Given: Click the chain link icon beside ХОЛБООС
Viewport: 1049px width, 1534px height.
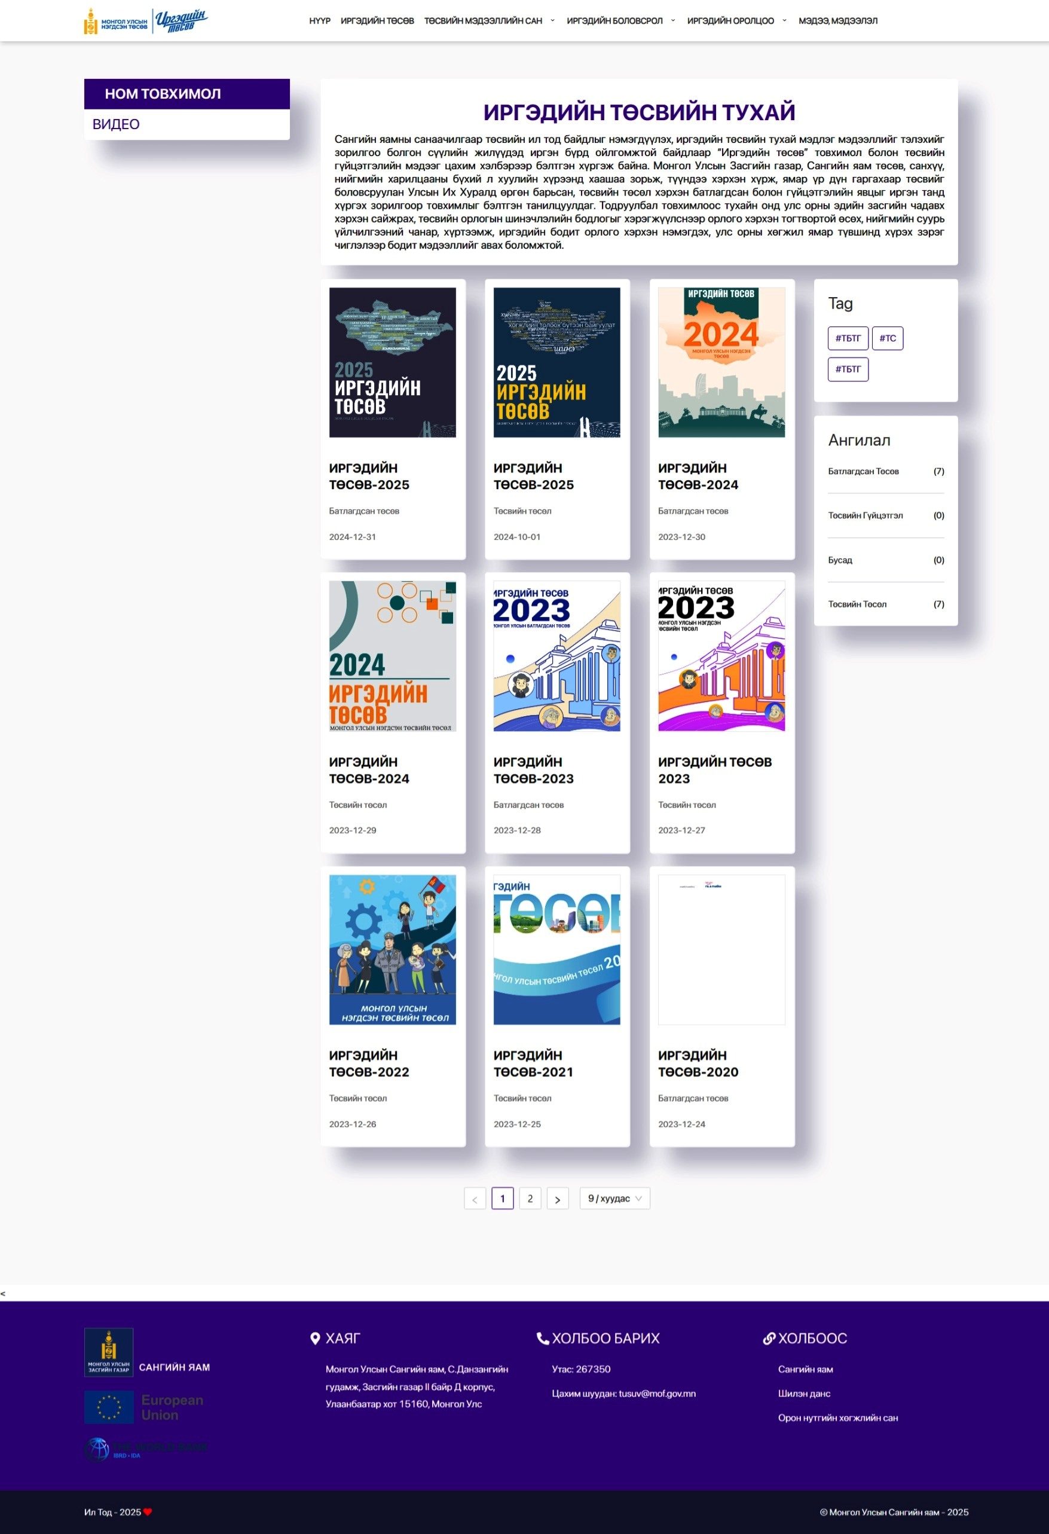Looking at the screenshot, I should [769, 1338].
